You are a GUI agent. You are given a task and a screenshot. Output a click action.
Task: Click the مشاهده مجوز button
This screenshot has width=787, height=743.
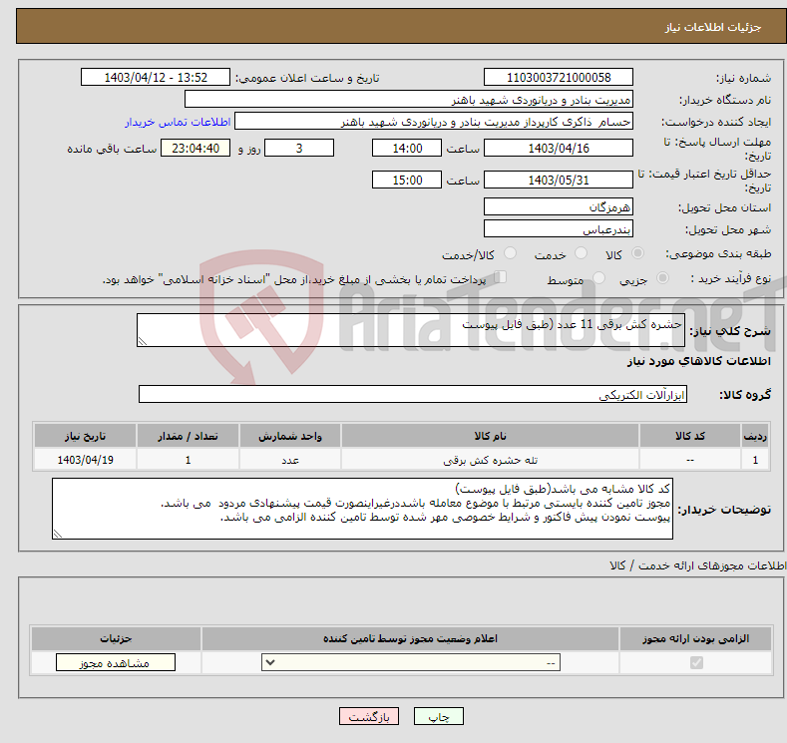[116, 663]
